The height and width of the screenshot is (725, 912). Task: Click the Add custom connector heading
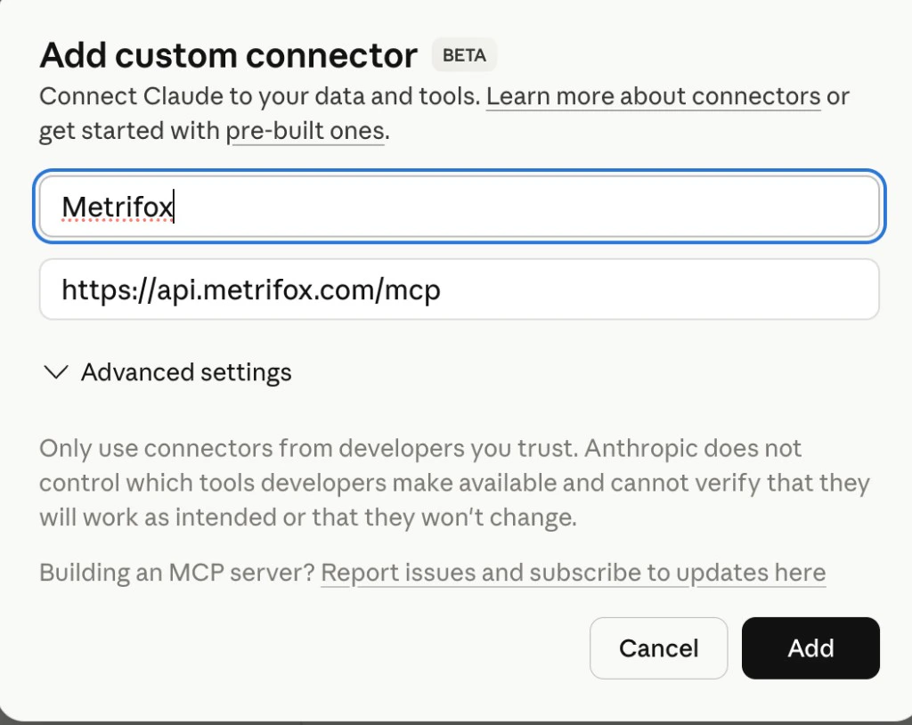[226, 54]
